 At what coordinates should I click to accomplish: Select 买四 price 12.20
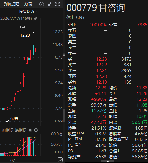[x=102, y=76]
